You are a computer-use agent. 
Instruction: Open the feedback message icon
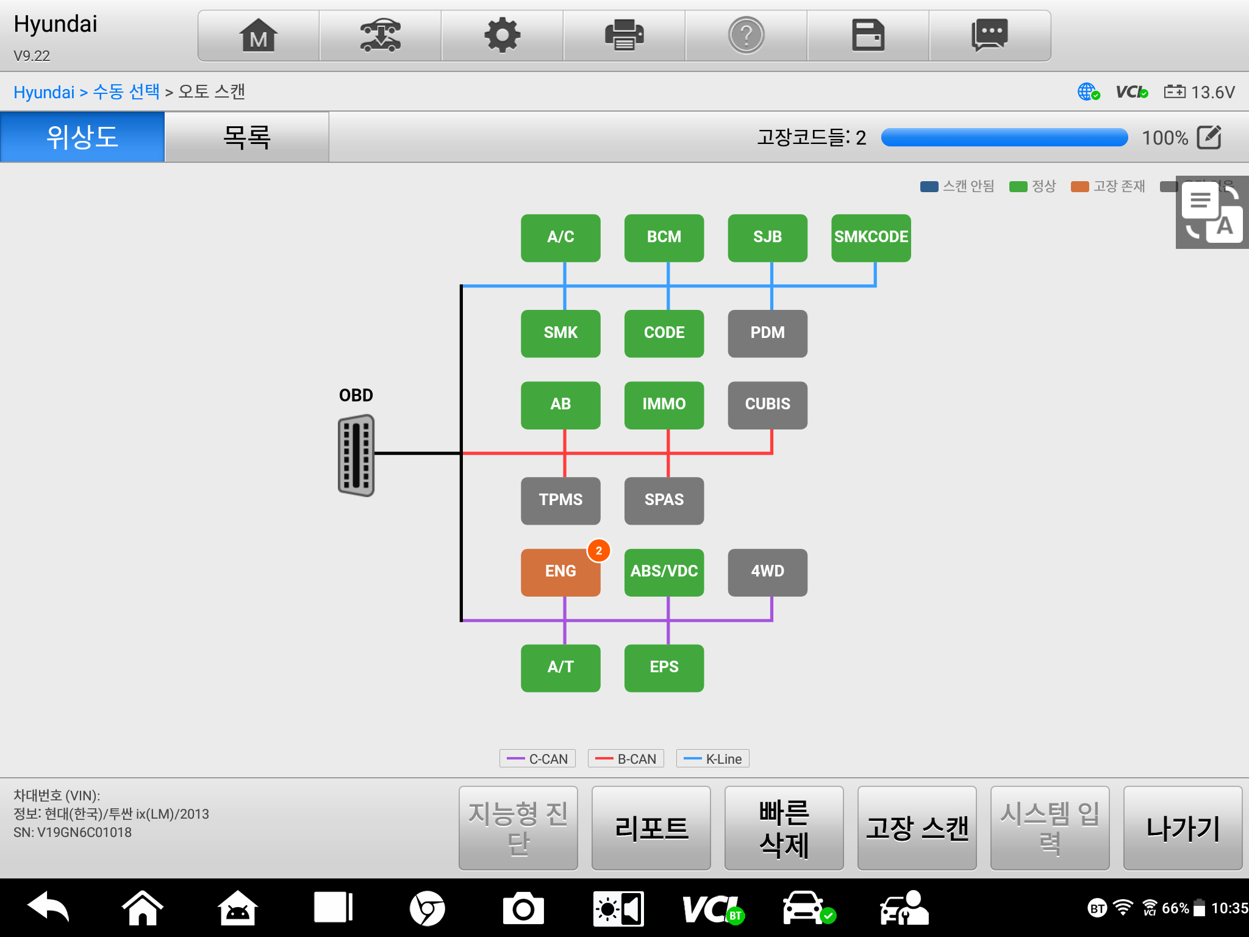tap(990, 35)
